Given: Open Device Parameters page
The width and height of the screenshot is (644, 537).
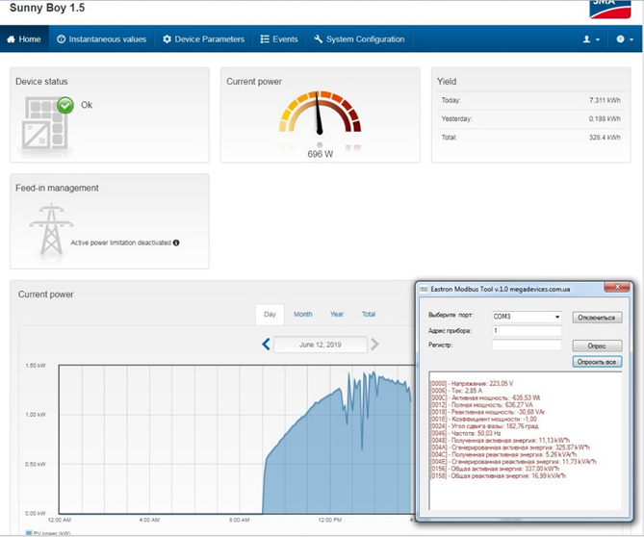Looking at the screenshot, I should (x=203, y=39).
